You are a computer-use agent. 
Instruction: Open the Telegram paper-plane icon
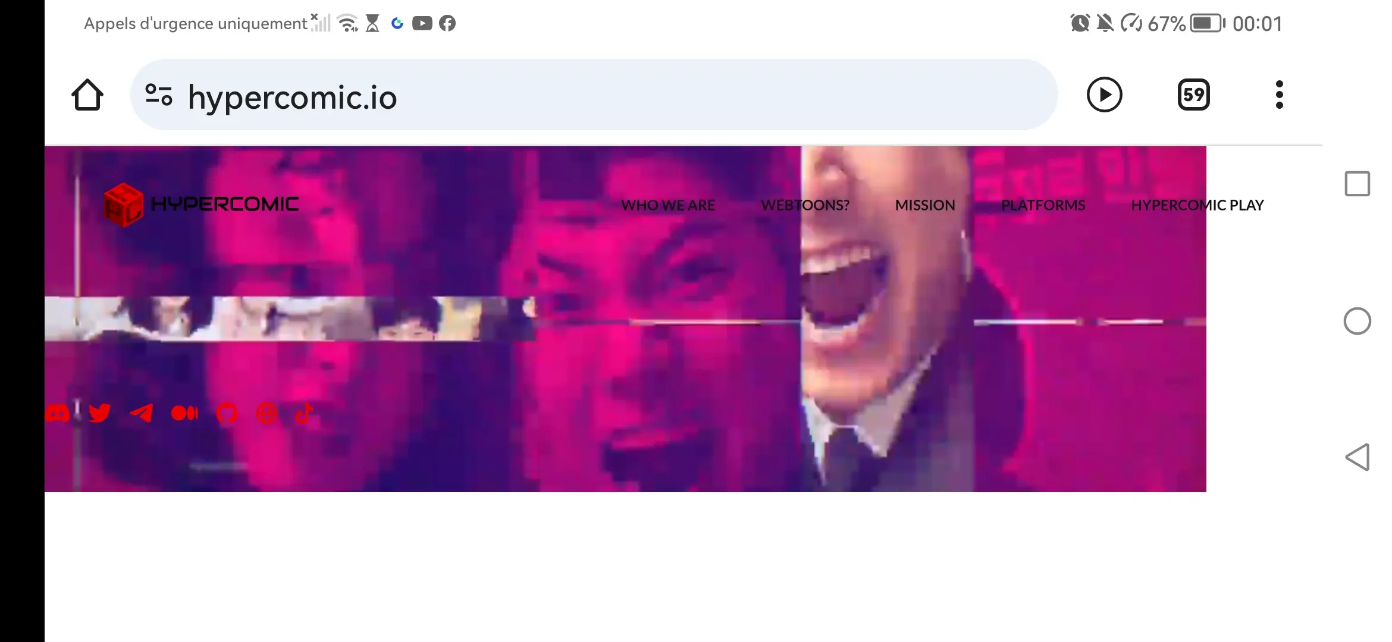click(x=142, y=413)
